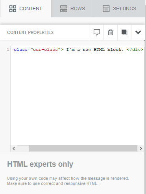This screenshot has width=146, height=194.
Task: Duplicate the block with the copy icon
Action: 124,32
